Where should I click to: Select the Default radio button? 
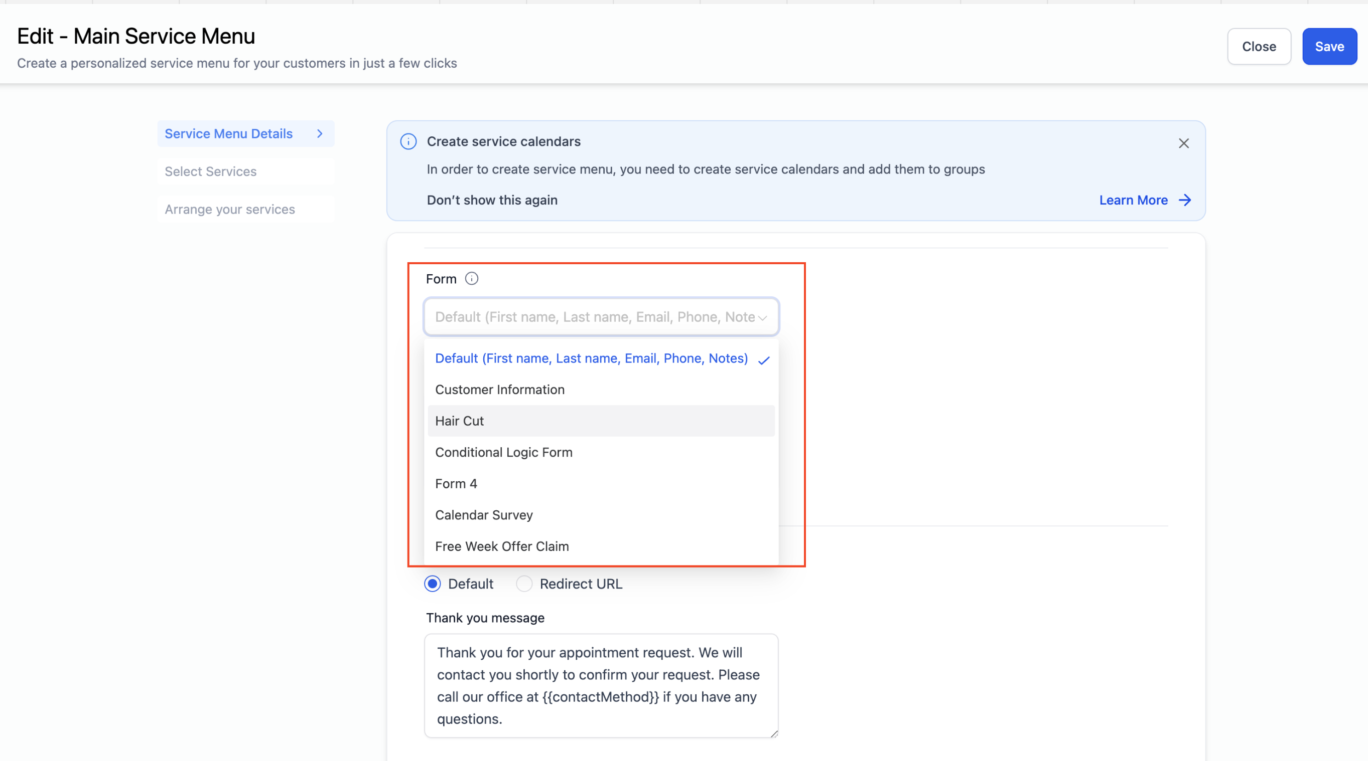[x=432, y=584]
